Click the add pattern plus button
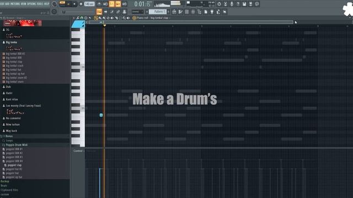The height and width of the screenshot is (198, 353). coord(168,12)
